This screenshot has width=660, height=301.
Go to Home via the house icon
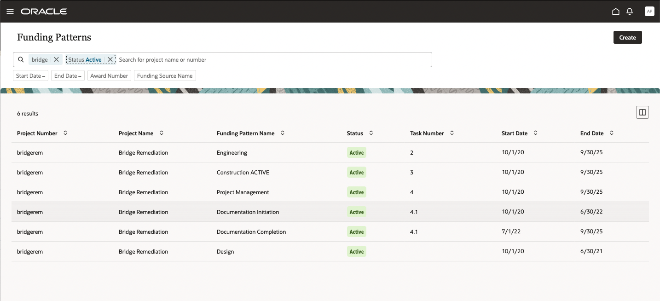(616, 12)
